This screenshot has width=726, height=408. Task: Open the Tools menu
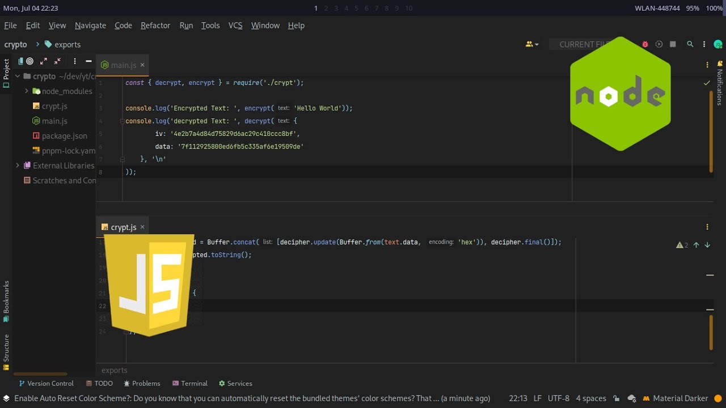point(210,25)
